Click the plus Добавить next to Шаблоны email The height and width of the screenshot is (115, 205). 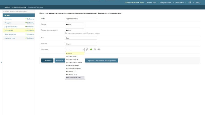click(x=29, y=38)
